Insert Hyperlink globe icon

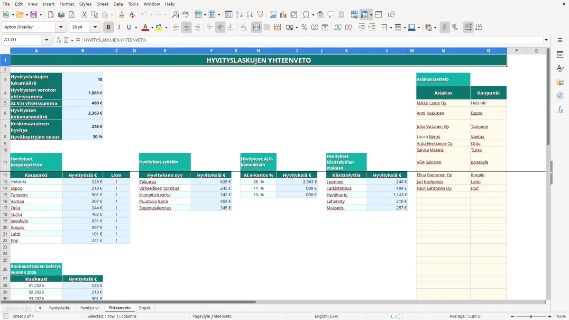coord(321,15)
